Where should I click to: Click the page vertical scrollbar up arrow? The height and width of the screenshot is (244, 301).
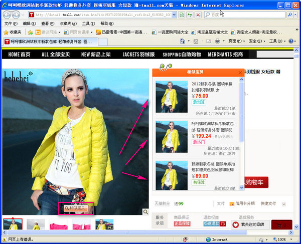click(x=296, y=50)
